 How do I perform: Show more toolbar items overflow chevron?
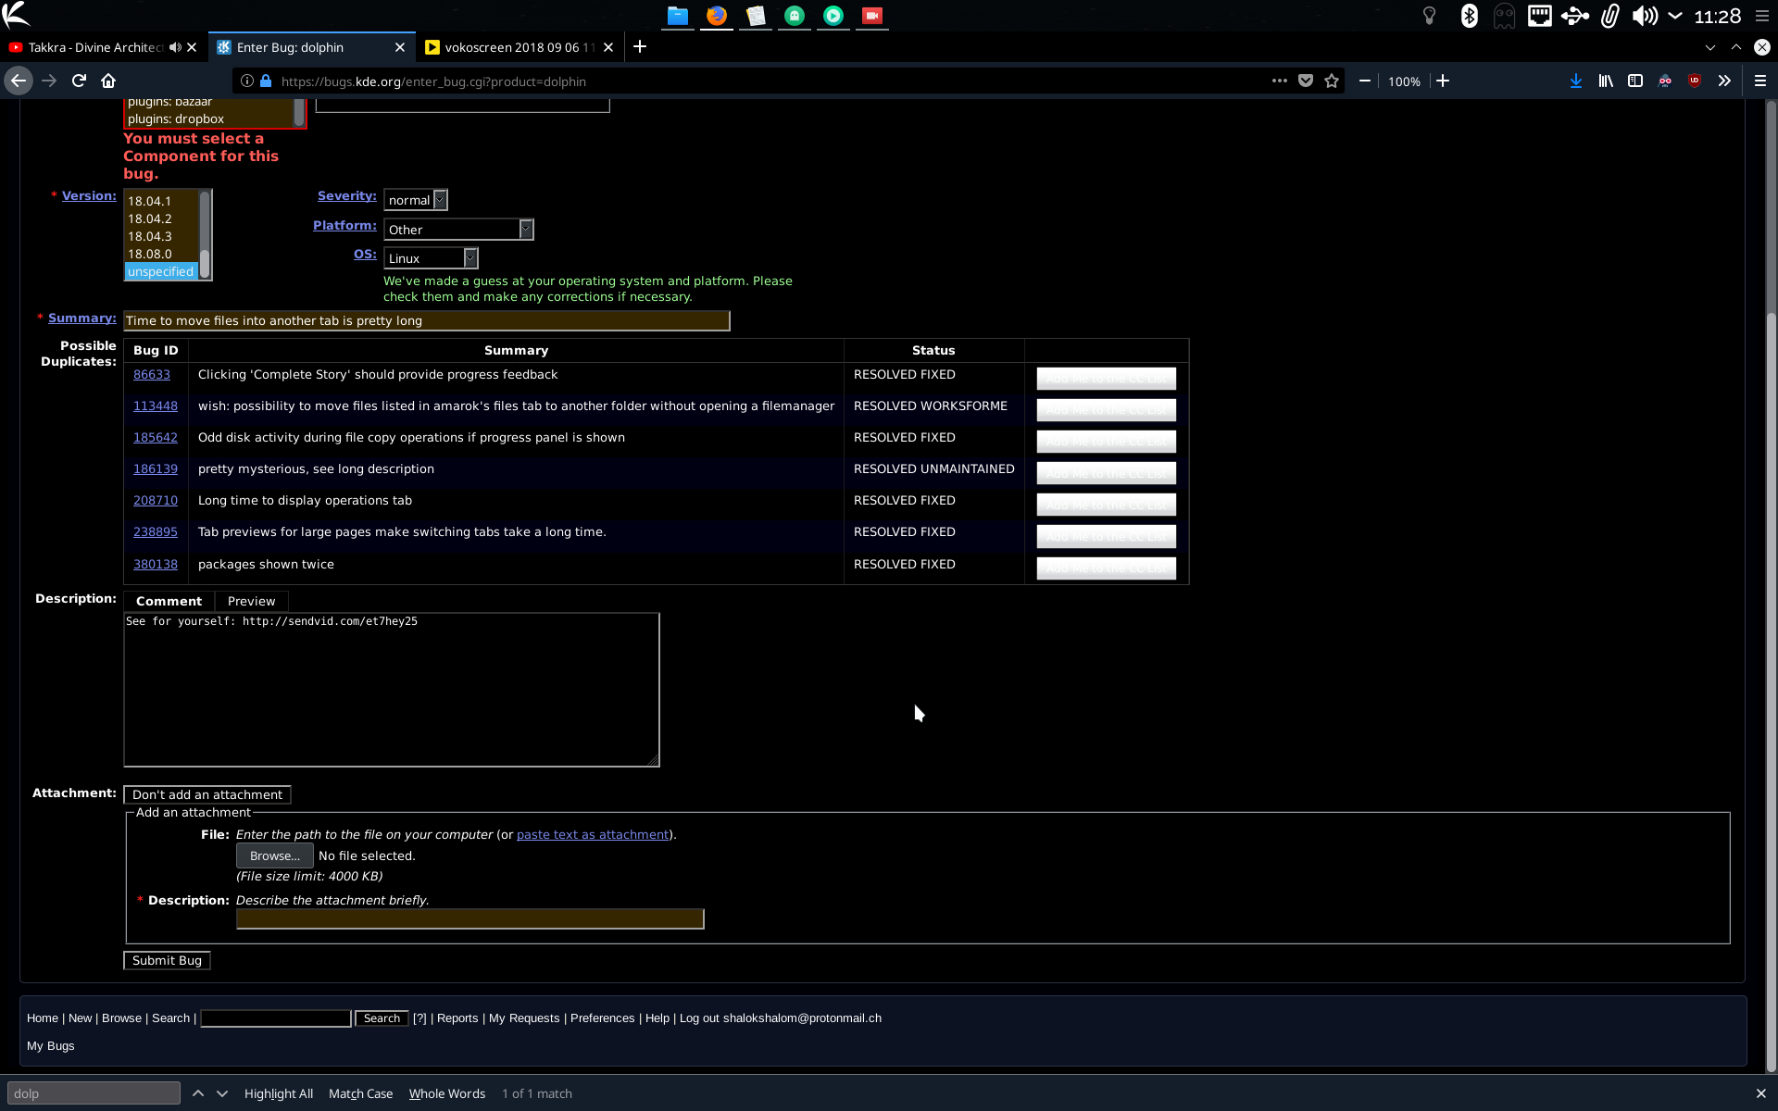[1724, 81]
